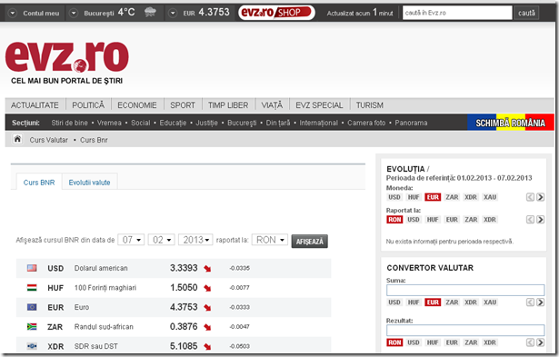Viewport: 559px width, 357px height.
Task: Expand the Contul meu dropdown arrow
Action: tap(13, 14)
